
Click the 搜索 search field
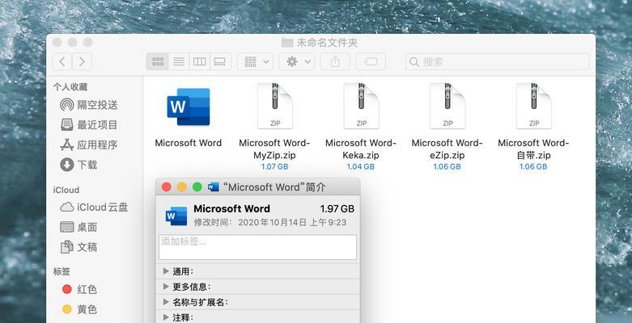tap(498, 61)
